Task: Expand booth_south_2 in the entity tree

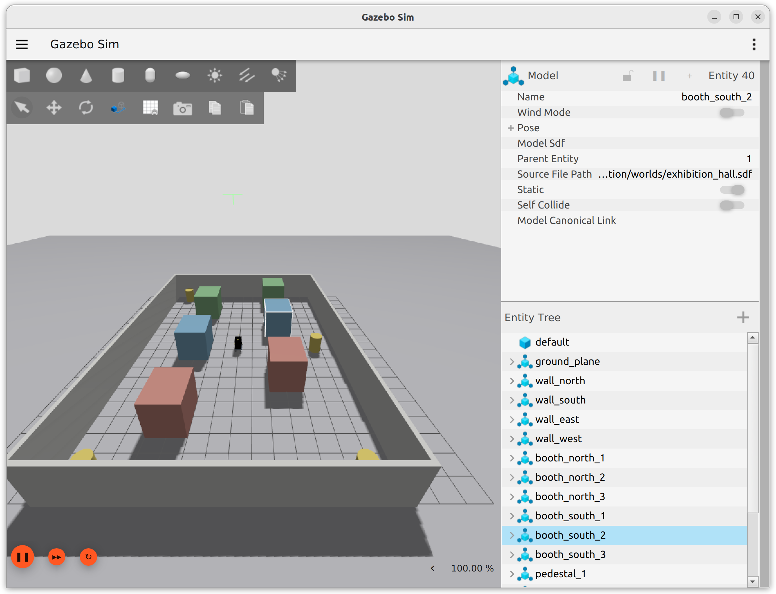Action: [512, 535]
